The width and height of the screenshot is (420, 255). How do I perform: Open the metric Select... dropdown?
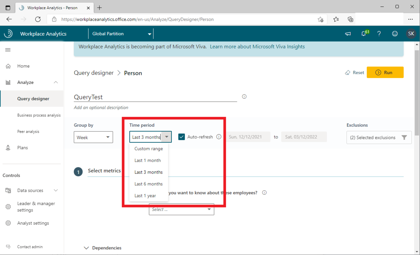pyautogui.click(x=181, y=209)
